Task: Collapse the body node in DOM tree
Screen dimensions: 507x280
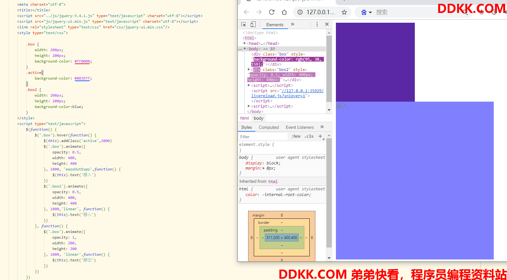Action: [245, 49]
